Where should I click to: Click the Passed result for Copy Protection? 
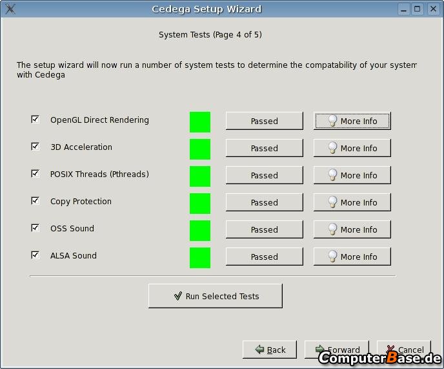(x=264, y=202)
